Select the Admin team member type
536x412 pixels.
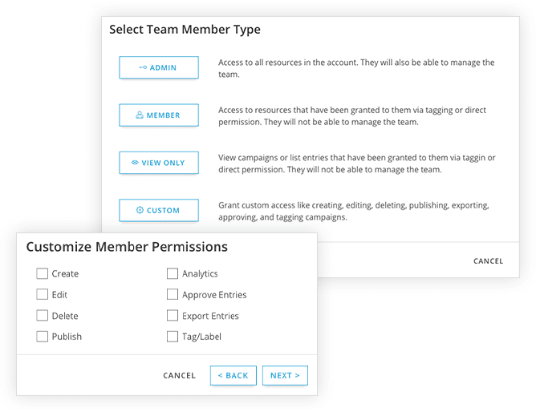(x=159, y=68)
